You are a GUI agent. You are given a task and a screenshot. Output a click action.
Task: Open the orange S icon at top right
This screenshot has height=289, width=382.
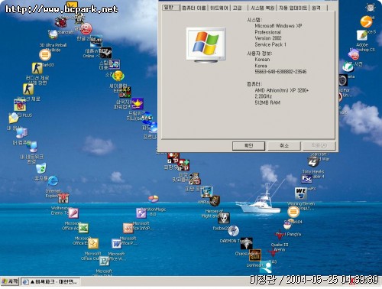367,21
